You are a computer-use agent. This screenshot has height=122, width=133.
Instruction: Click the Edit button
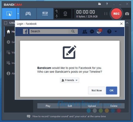(70, 106)
